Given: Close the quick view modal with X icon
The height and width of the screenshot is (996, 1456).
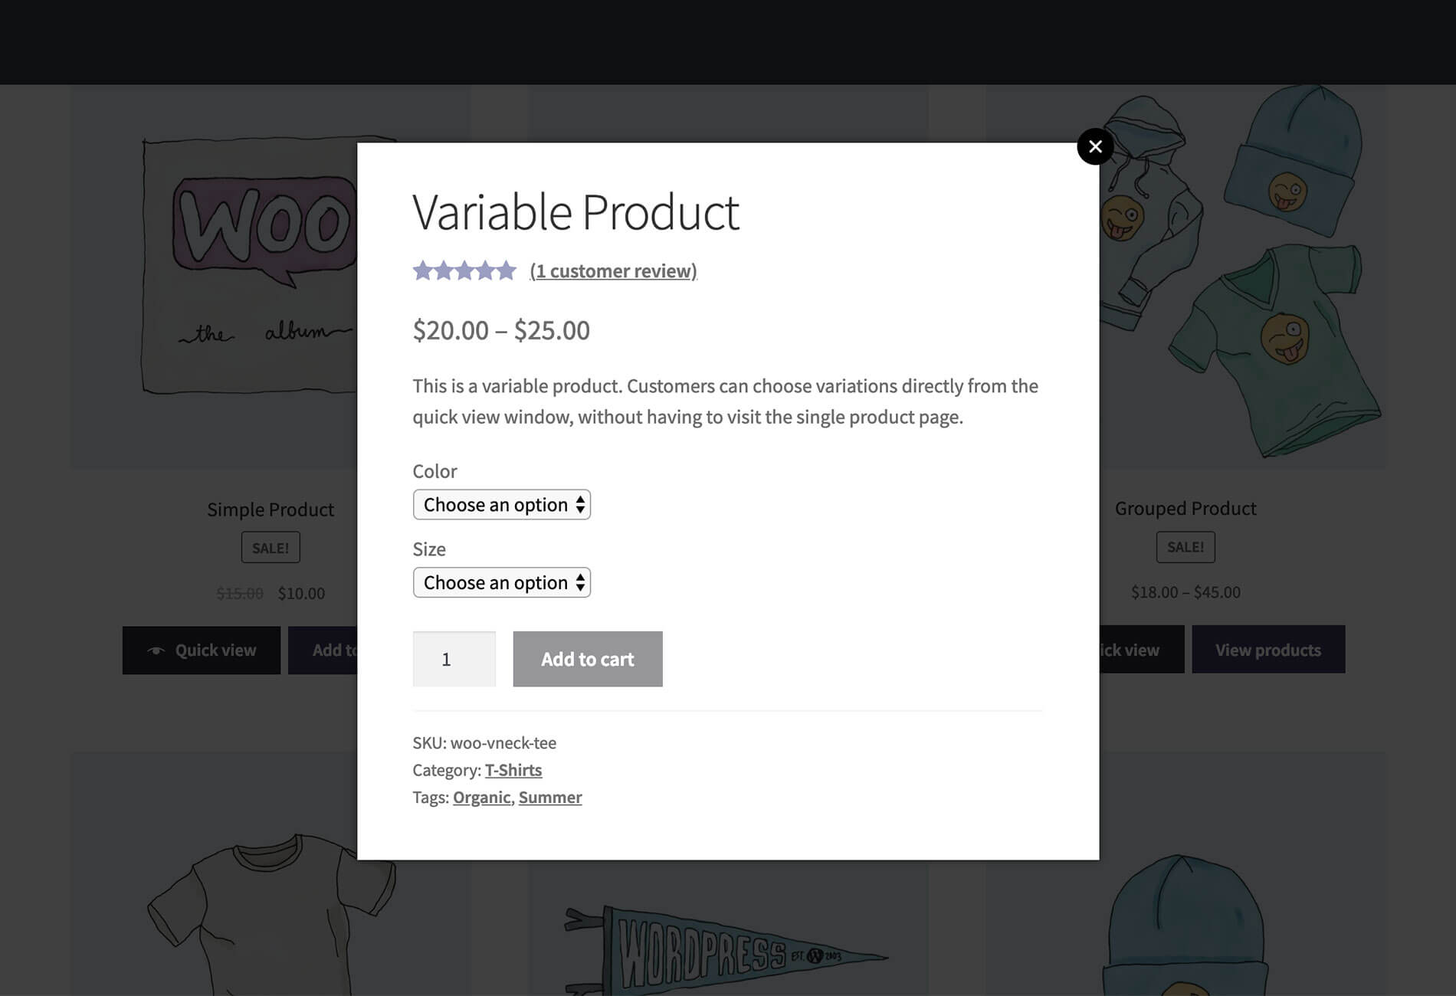Looking at the screenshot, I should 1095,146.
